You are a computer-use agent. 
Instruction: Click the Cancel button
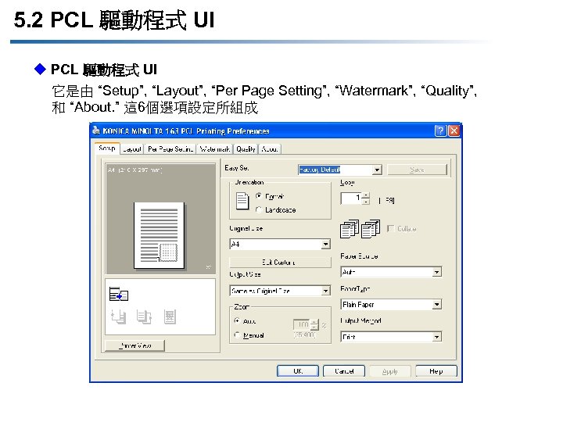click(344, 371)
